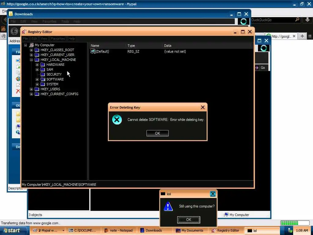
Task: Open Registry Editor Edit menu
Action: [x=34, y=39]
